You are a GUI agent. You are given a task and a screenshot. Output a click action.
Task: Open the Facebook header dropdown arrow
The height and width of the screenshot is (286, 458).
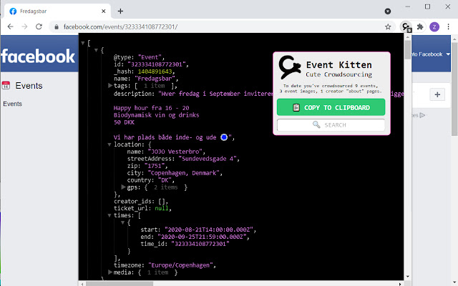coord(449,54)
